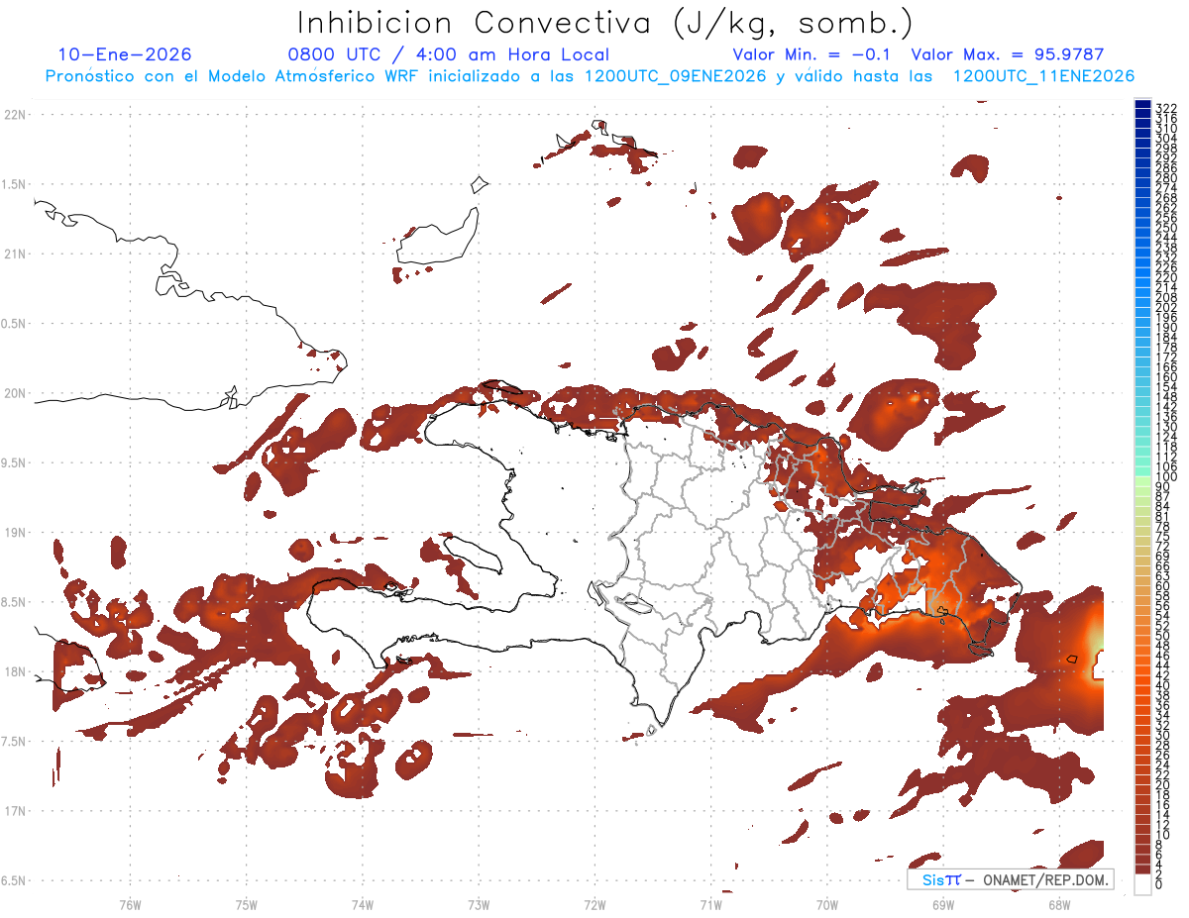1189x918 pixels.
Task: Click the '69W' longitude label
Action: pyautogui.click(x=942, y=904)
